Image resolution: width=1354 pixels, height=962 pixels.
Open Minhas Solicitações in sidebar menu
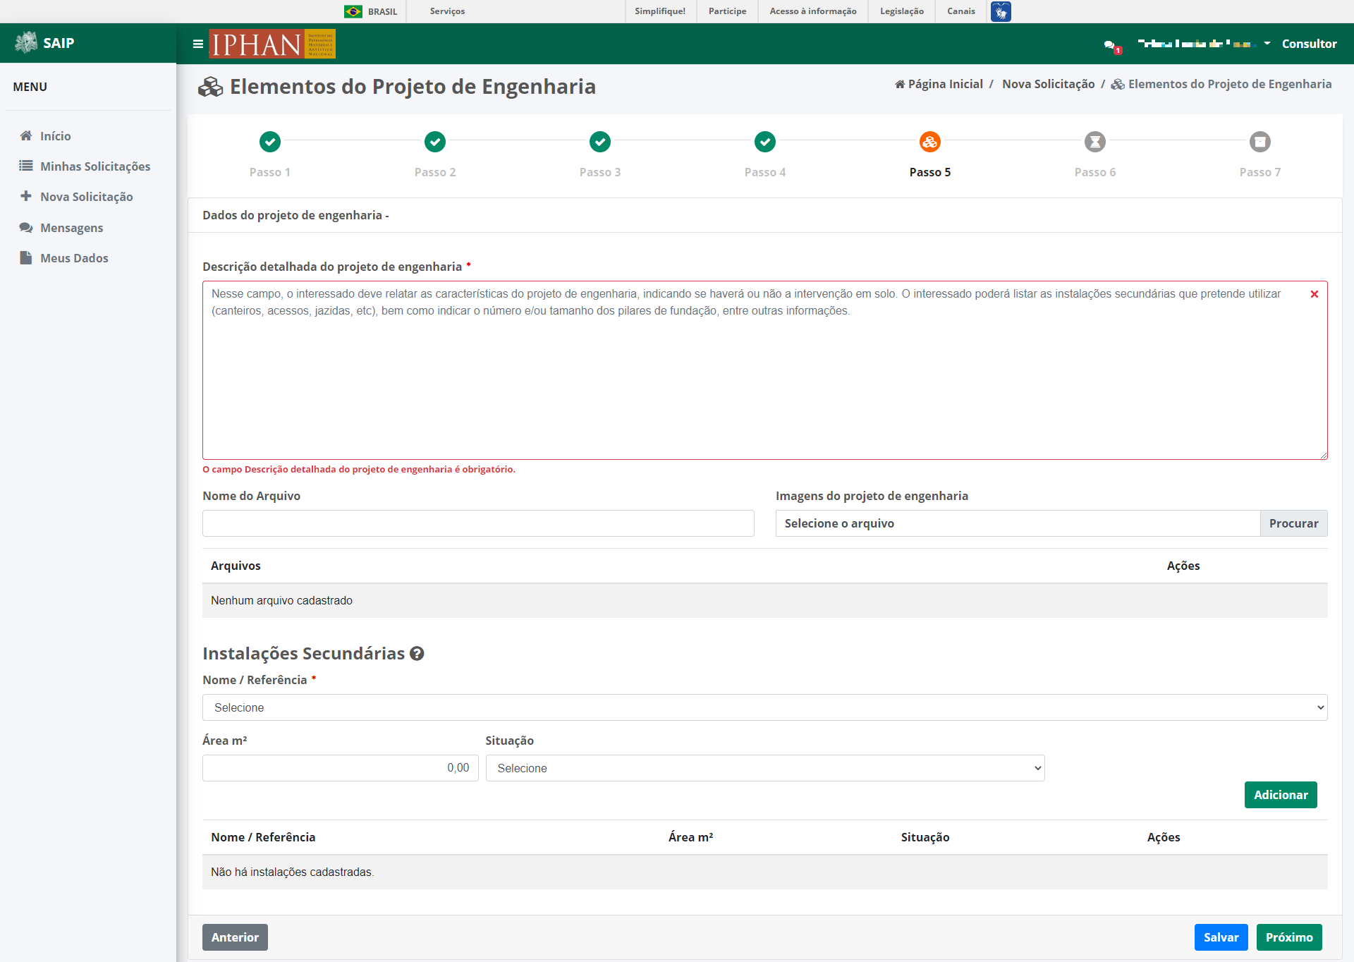pyautogui.click(x=95, y=166)
